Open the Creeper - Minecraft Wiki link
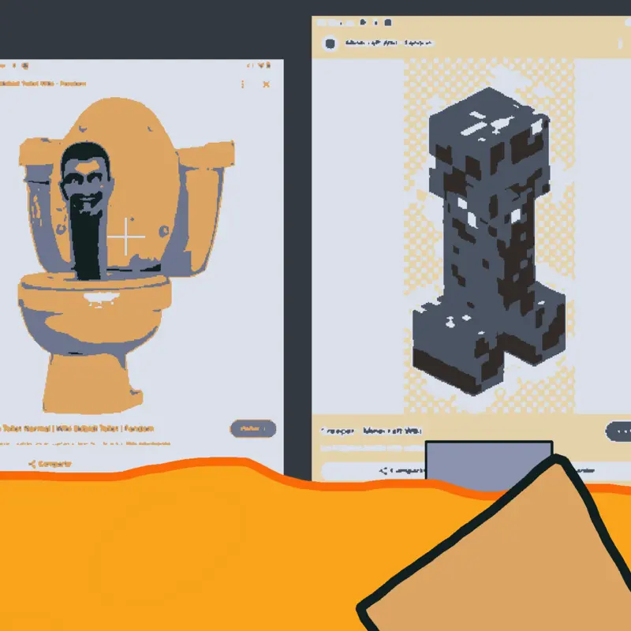This screenshot has width=631, height=631. point(371,431)
